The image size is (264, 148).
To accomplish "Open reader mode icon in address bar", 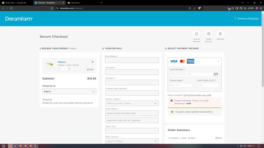I will (190, 8).
